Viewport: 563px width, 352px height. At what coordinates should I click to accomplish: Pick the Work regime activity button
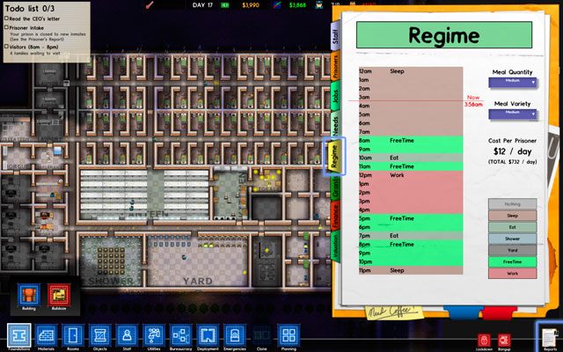pyautogui.click(x=512, y=274)
